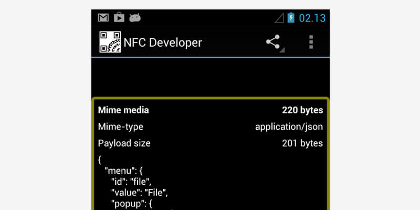
Task: Tap the Android debug notification icon
Action: [135, 18]
